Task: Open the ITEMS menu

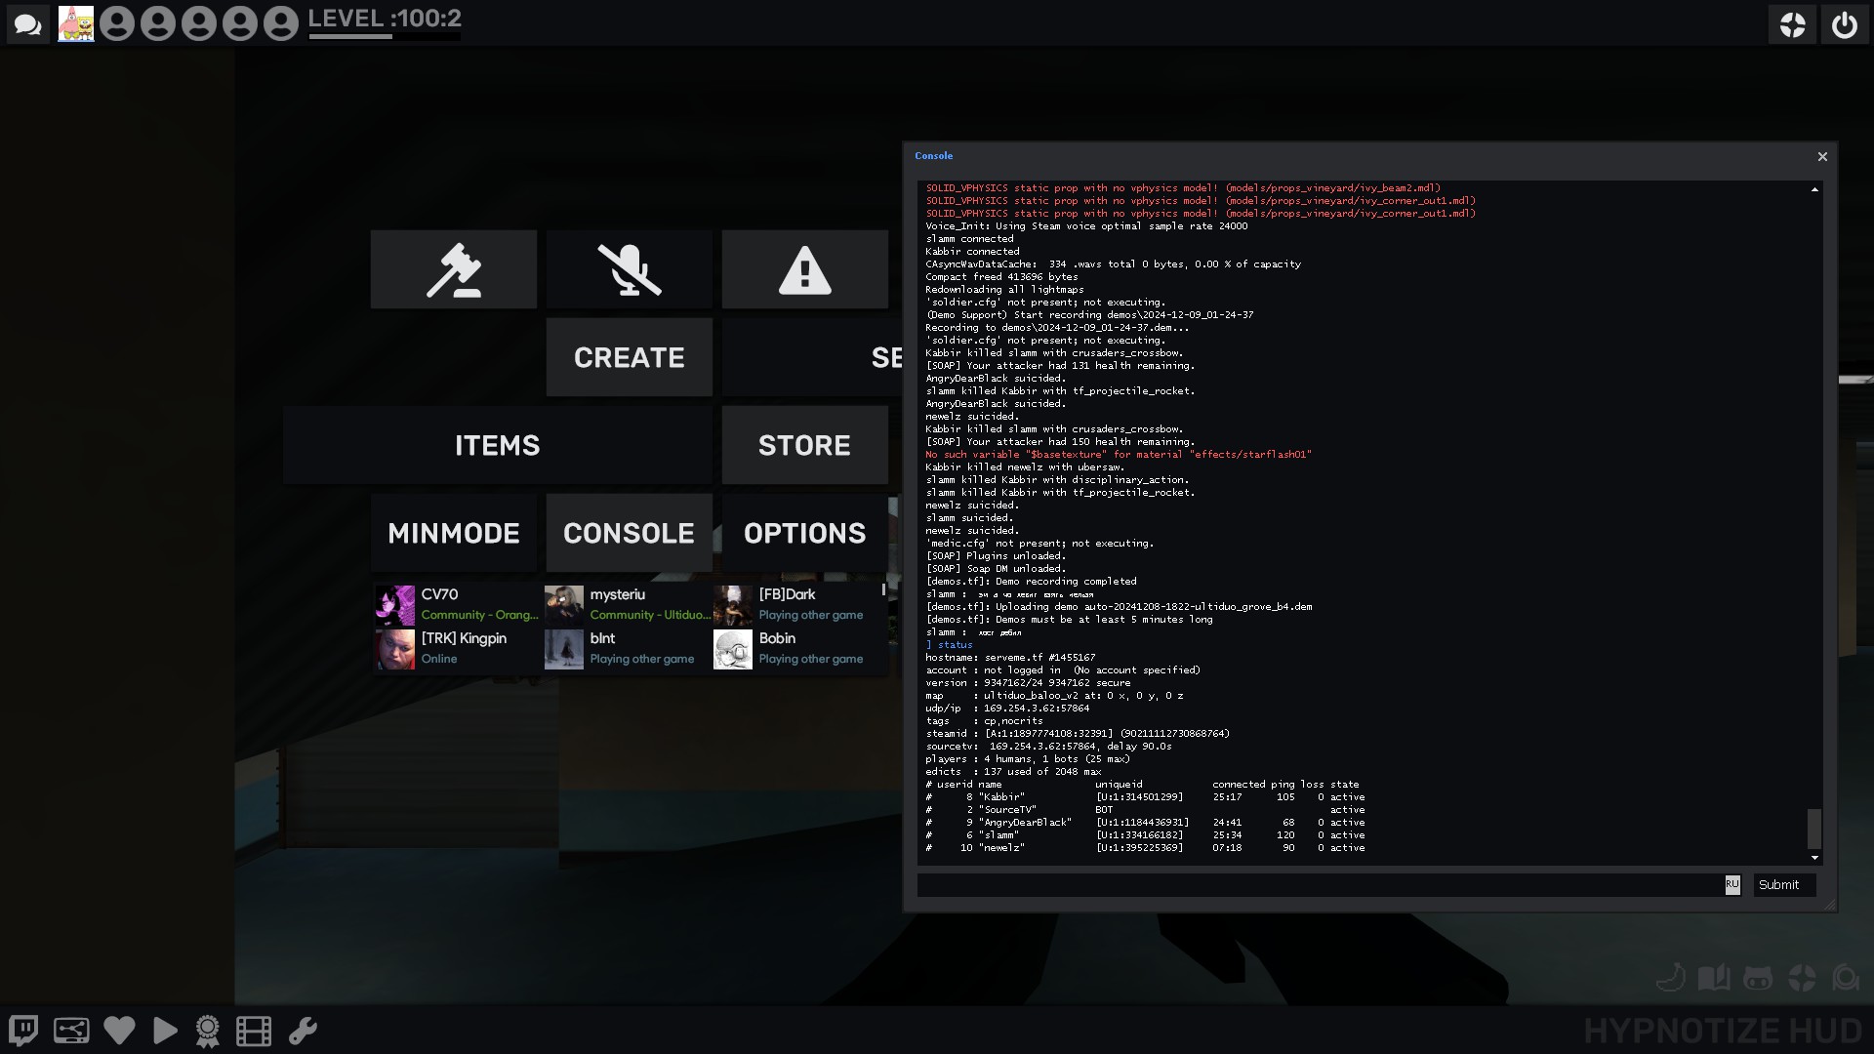Action: pyautogui.click(x=497, y=445)
